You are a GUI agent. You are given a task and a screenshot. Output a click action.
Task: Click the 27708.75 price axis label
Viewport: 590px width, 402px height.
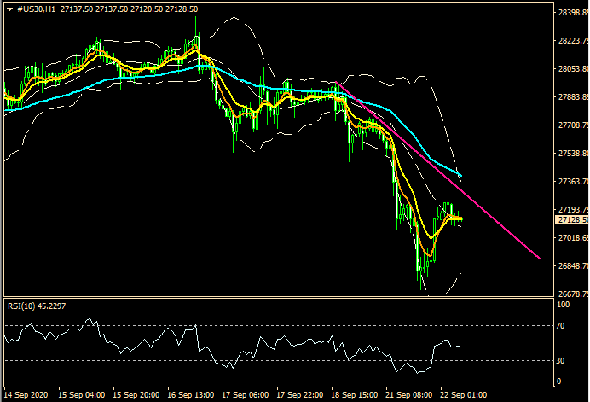tap(571, 125)
